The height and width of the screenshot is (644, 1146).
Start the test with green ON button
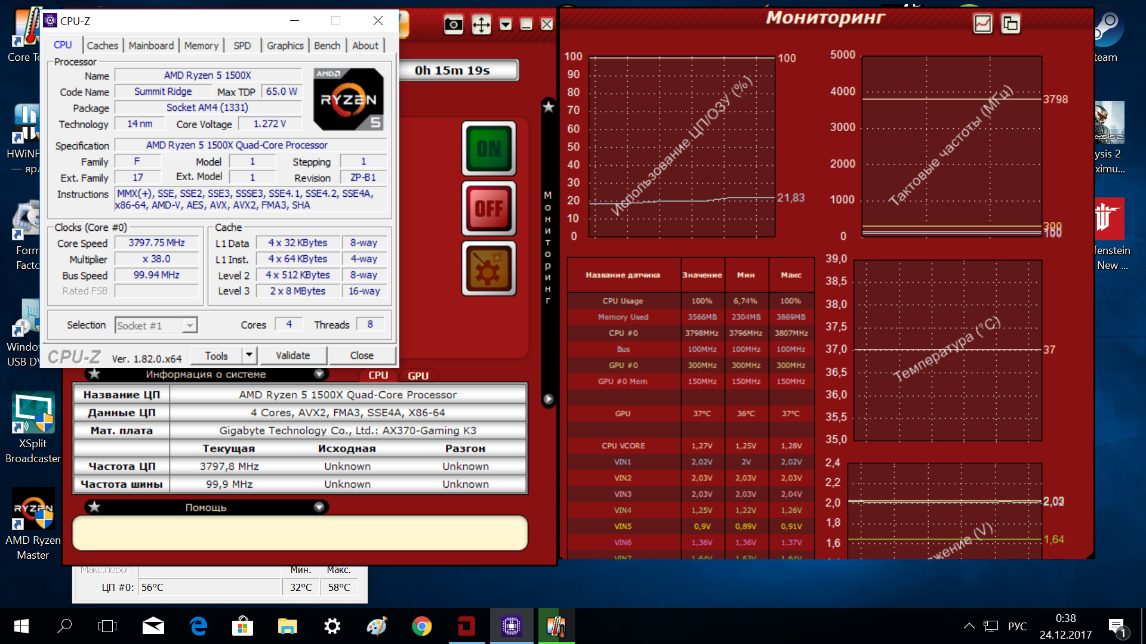pyautogui.click(x=489, y=148)
